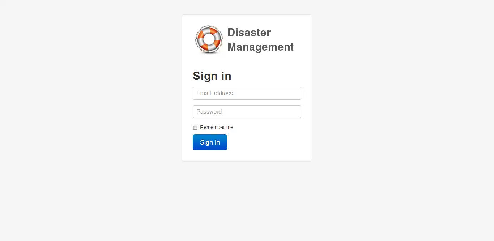Image resolution: width=494 pixels, height=241 pixels.
Task: Click the lifebuoy logo icon
Action: point(209,40)
